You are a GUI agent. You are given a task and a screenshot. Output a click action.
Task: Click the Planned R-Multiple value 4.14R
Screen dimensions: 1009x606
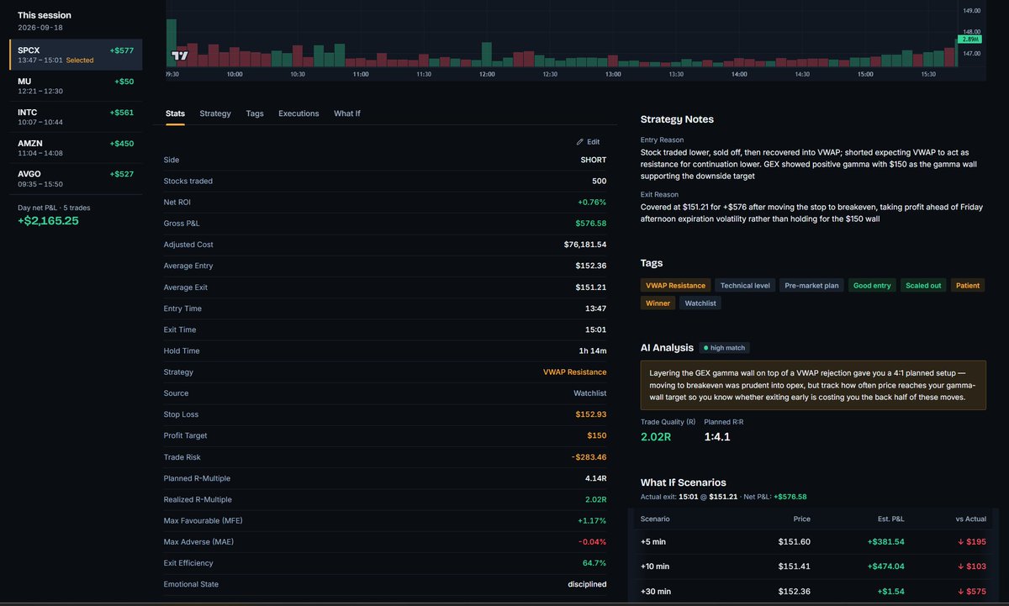point(594,478)
